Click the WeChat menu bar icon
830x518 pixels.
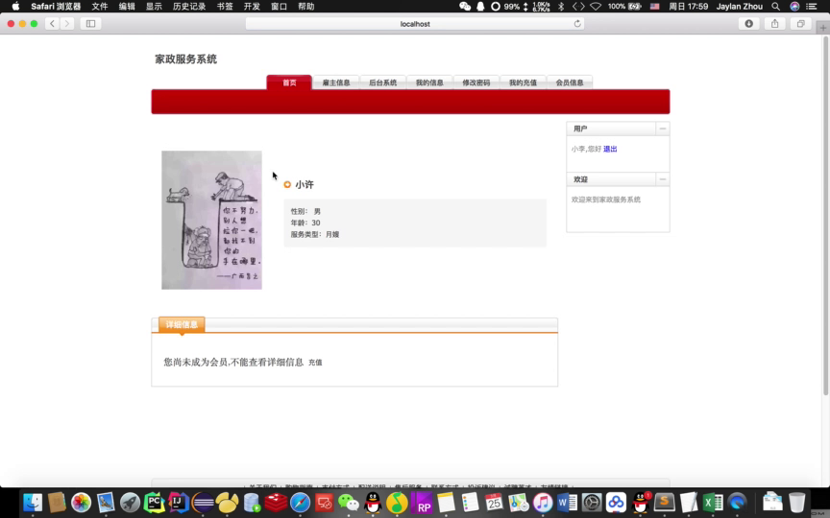click(465, 7)
